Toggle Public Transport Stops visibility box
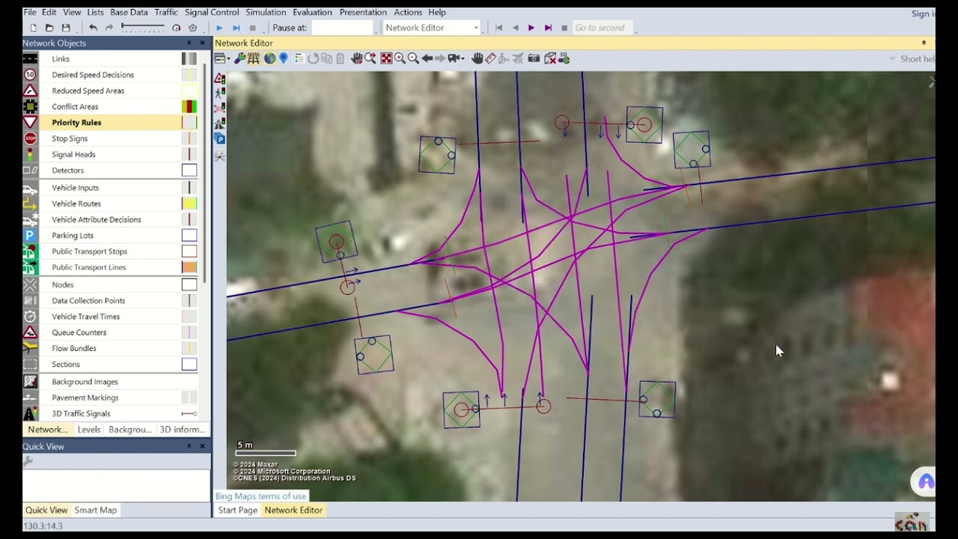The image size is (958, 539). [189, 252]
